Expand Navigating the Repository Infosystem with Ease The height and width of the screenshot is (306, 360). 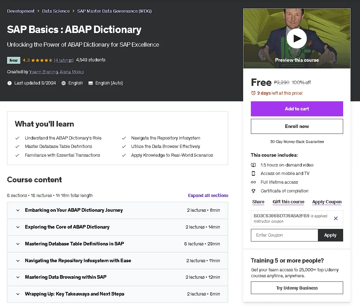click(x=118, y=261)
